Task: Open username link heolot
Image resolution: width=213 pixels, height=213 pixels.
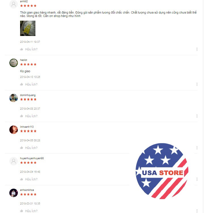Action: pos(24,60)
